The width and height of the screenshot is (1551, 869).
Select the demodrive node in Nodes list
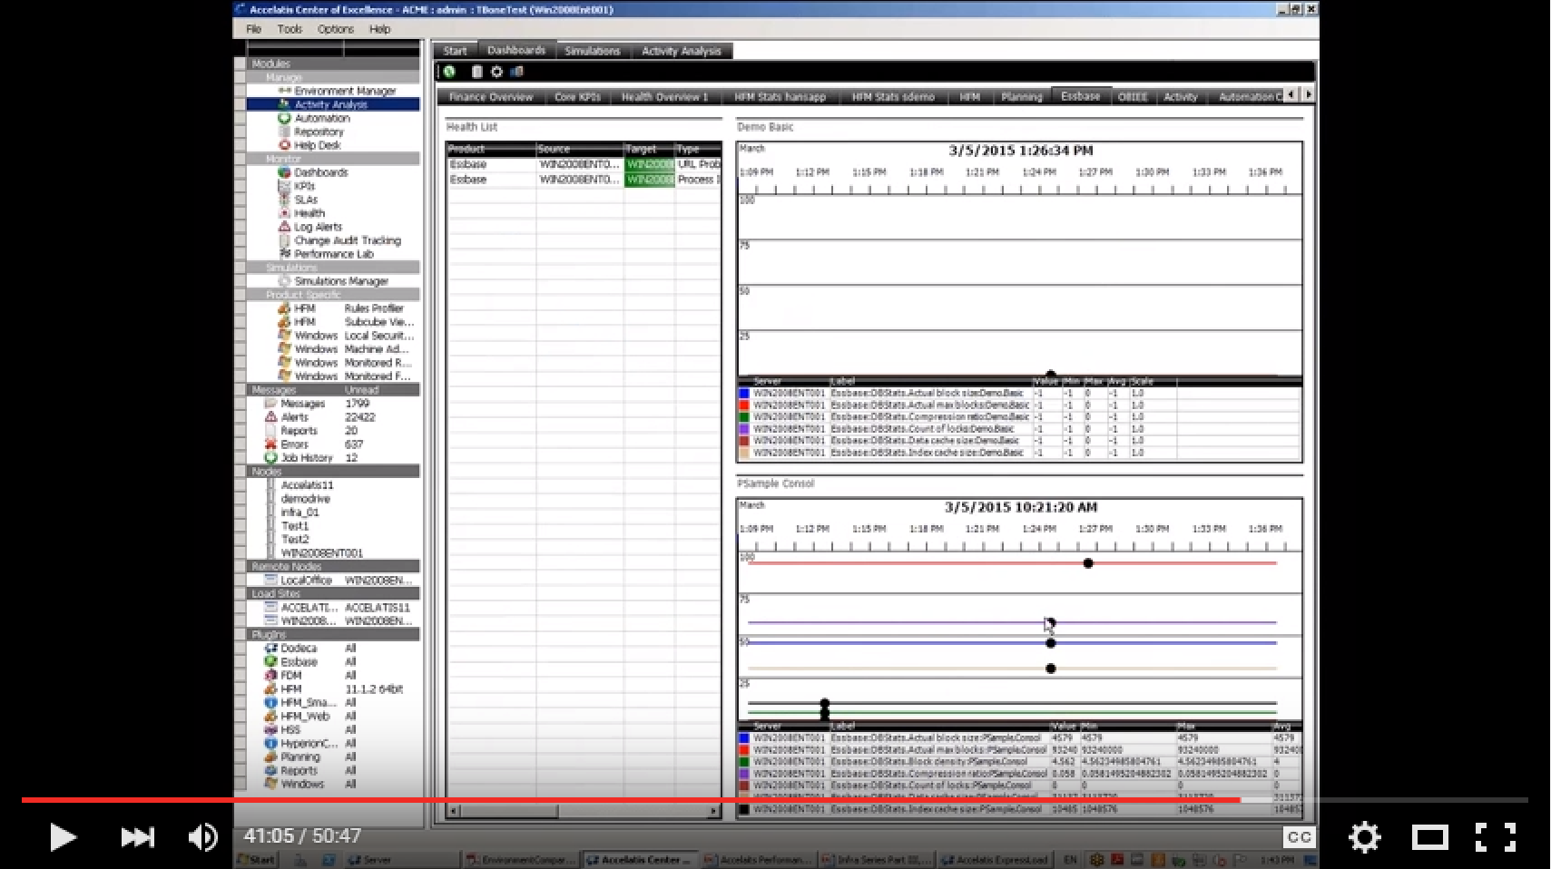[305, 499]
